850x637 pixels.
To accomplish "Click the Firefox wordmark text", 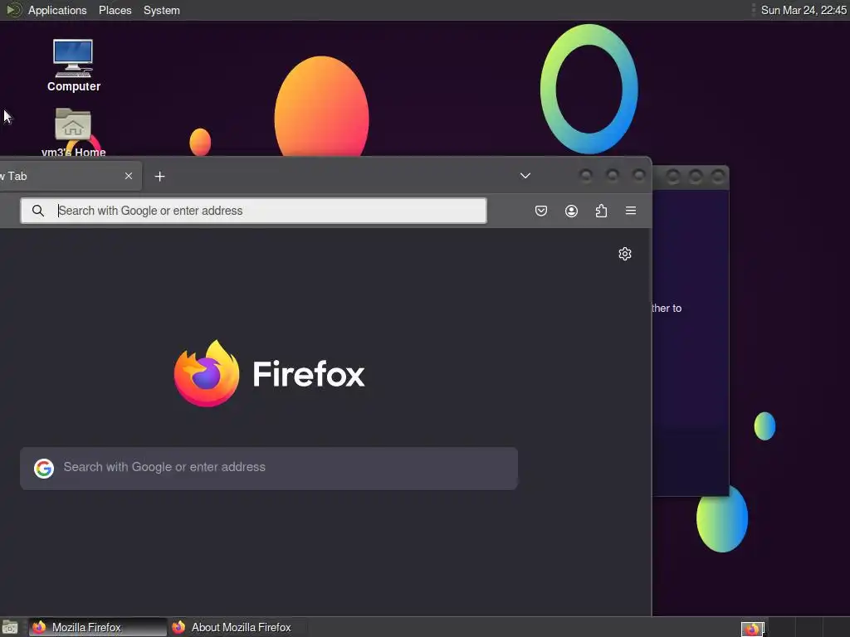I will tap(309, 374).
